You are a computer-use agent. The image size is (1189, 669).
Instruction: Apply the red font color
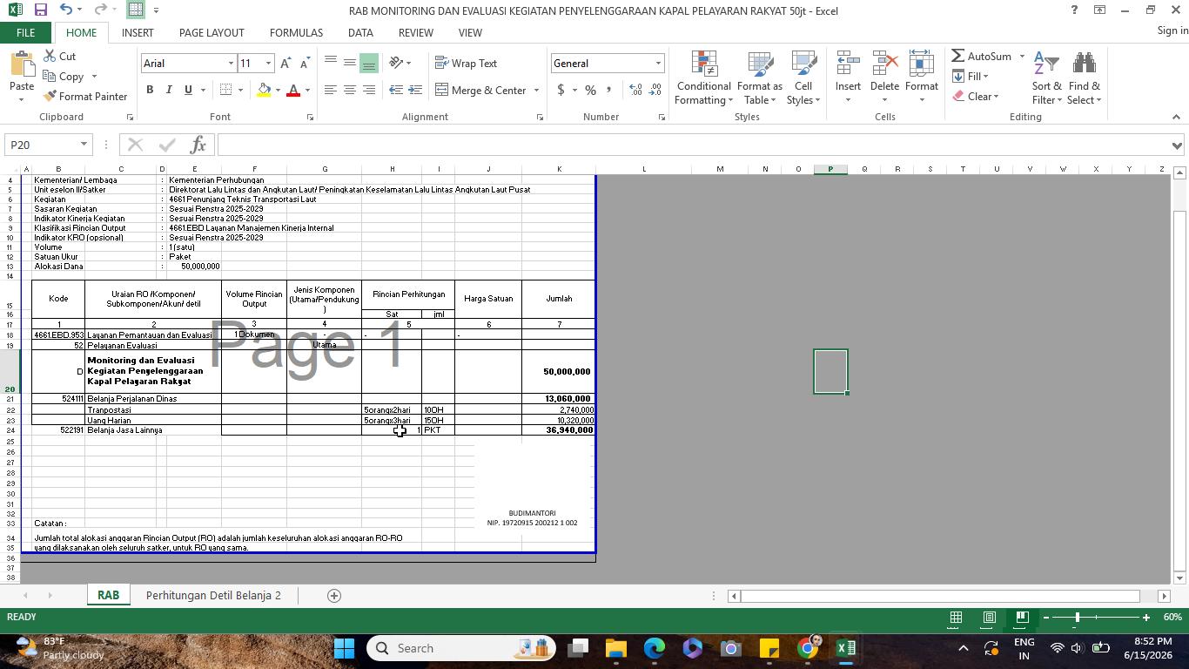click(x=293, y=90)
